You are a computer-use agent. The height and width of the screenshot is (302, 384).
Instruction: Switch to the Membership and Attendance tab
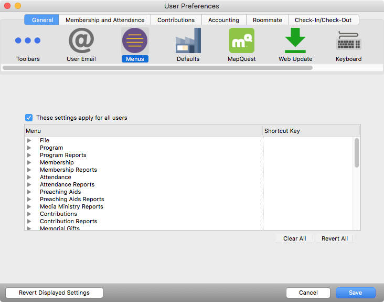coord(105,20)
